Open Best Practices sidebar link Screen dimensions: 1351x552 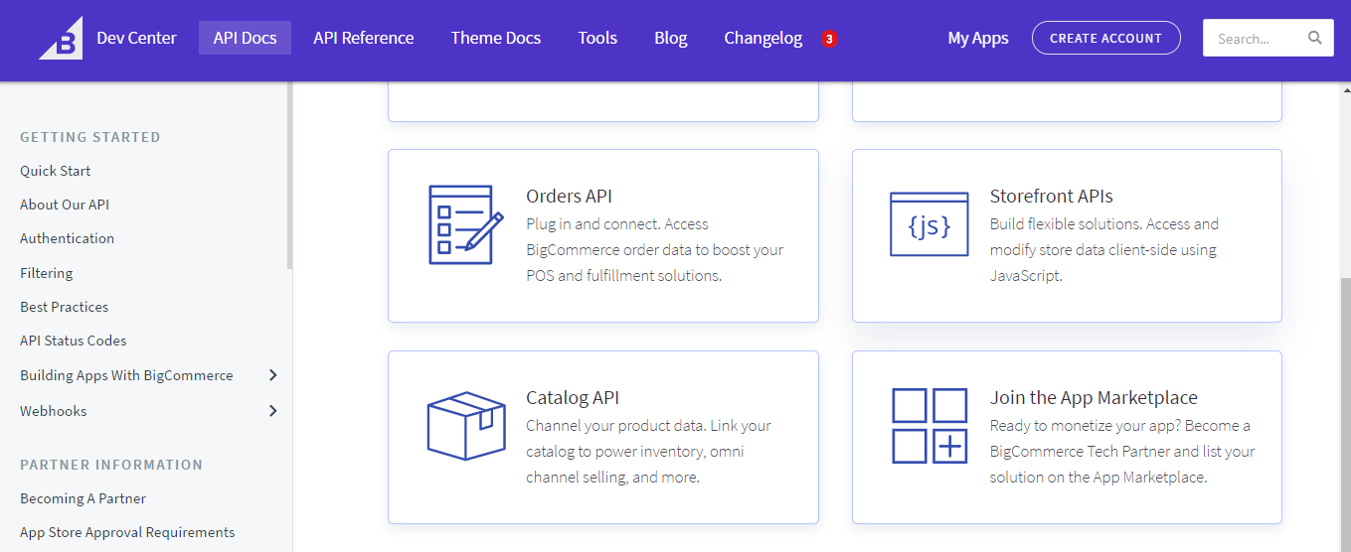tap(65, 307)
